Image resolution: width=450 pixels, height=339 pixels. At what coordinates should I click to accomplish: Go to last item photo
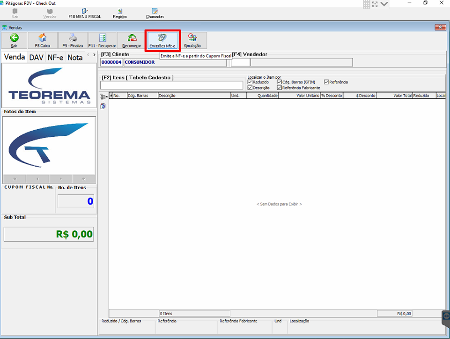(83, 179)
